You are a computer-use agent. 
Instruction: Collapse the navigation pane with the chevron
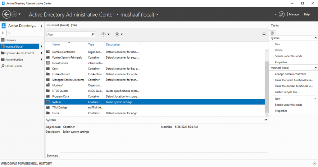(x=41, y=26)
